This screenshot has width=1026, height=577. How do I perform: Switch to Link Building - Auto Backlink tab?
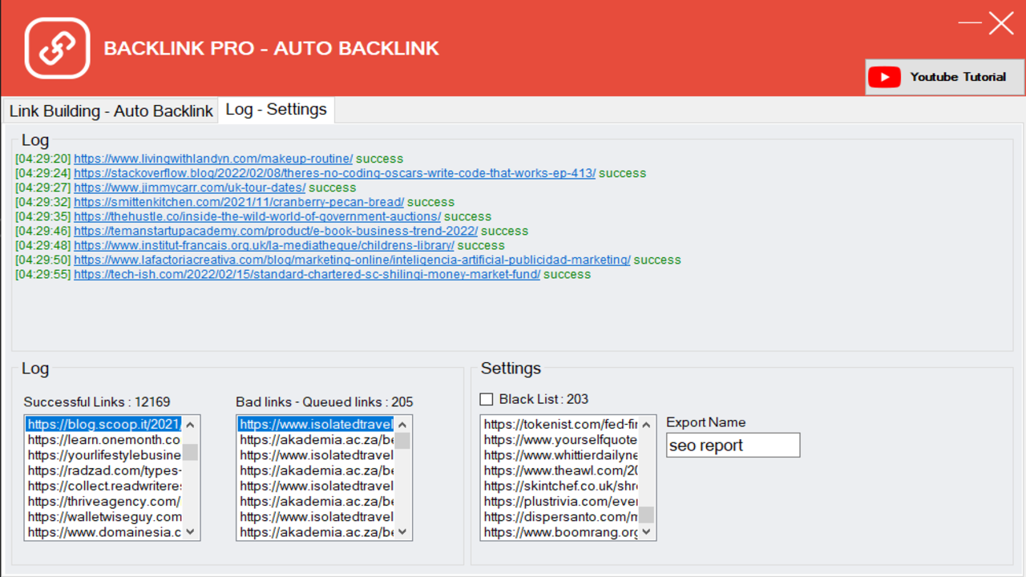click(x=111, y=111)
